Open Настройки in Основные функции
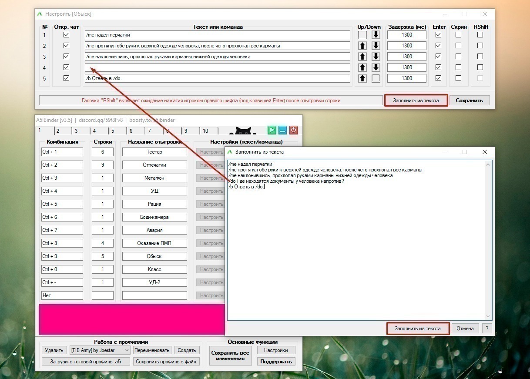 coord(276,350)
